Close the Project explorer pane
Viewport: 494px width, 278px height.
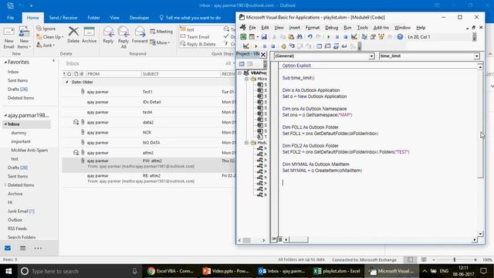pyautogui.click(x=263, y=55)
